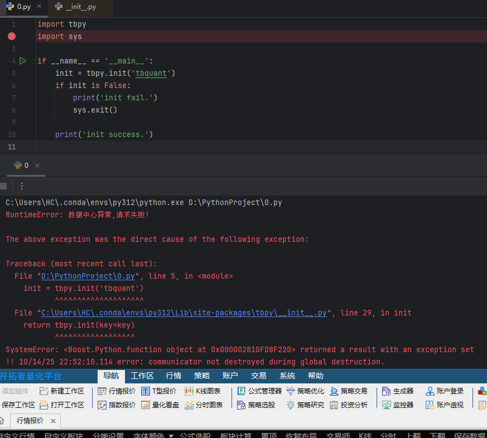
Task: Click the 新建工作区 icon
Action: 44,391
